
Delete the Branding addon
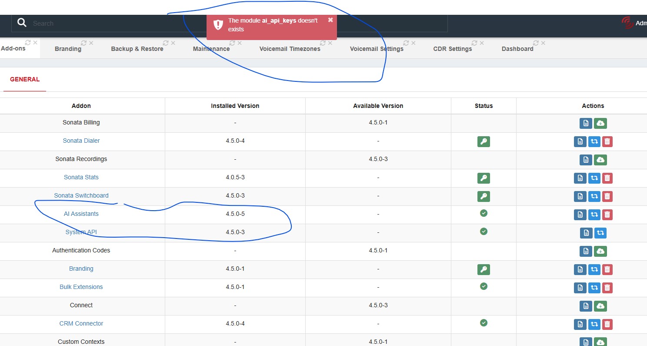coord(607,269)
